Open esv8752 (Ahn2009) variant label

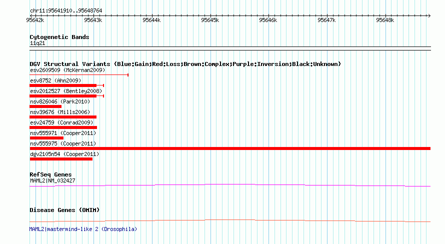coord(55,80)
